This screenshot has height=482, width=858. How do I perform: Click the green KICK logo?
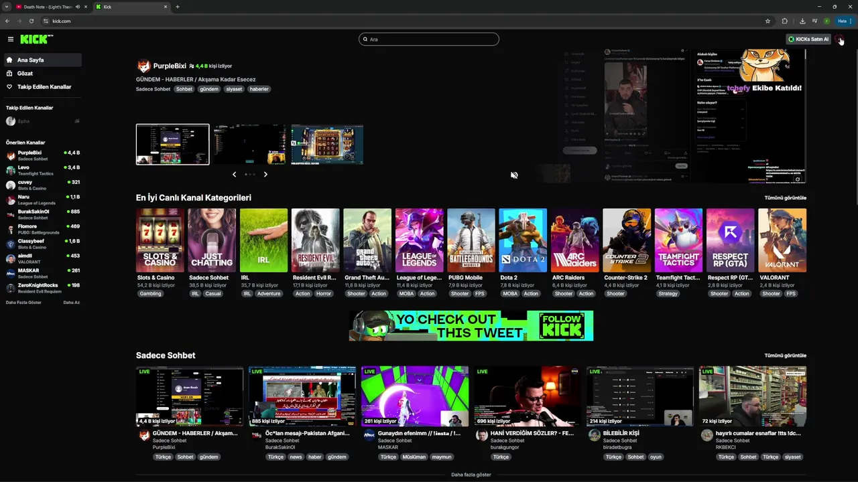(36, 39)
